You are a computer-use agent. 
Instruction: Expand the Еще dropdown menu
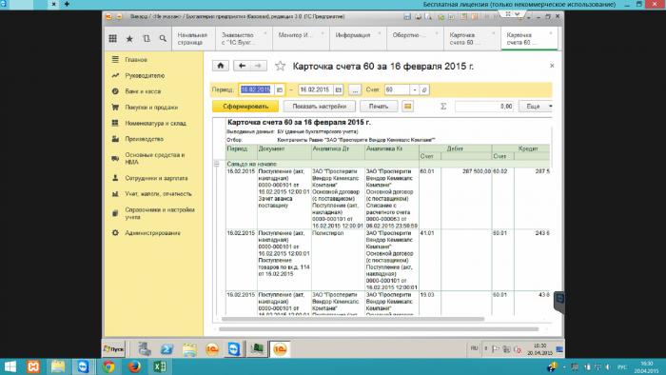click(536, 107)
